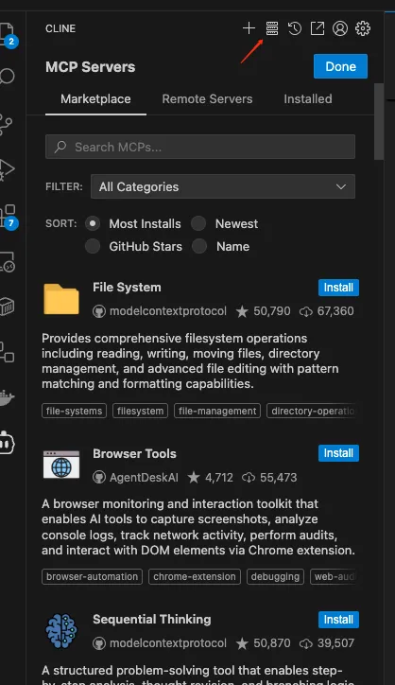Screen dimensions: 395x685
Task: Open Extensions icon with badge 7
Action: click(x=8, y=217)
